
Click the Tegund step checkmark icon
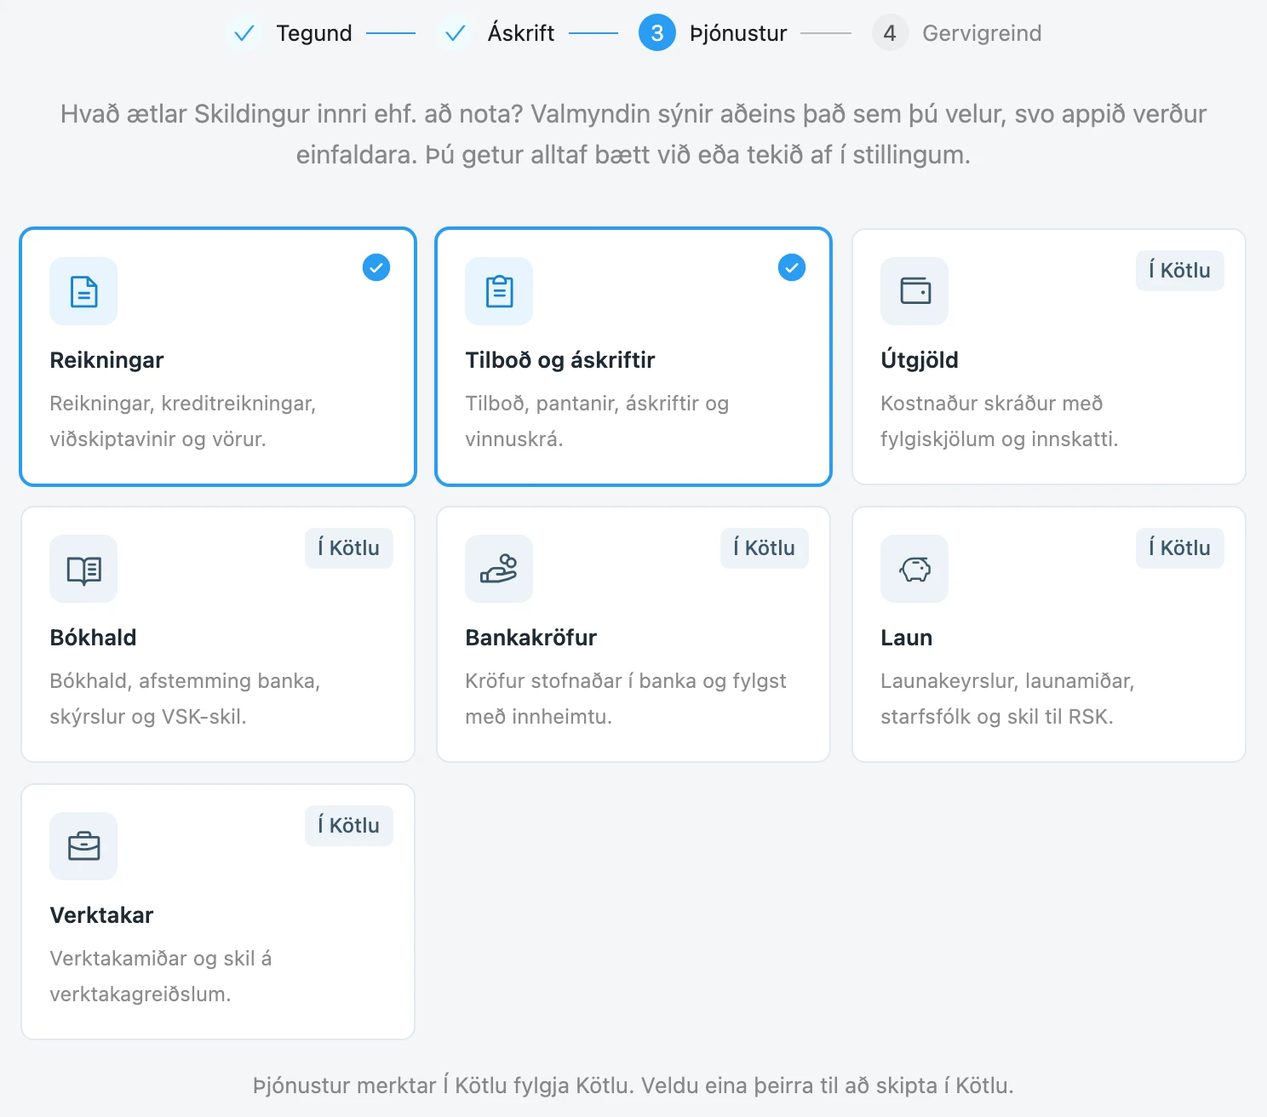pyautogui.click(x=244, y=33)
